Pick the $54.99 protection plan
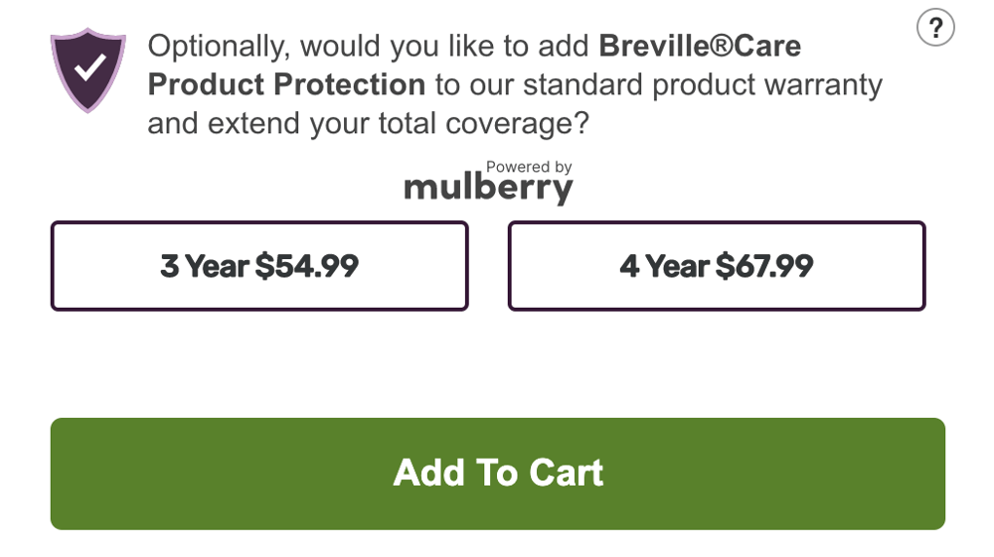 [x=259, y=266]
